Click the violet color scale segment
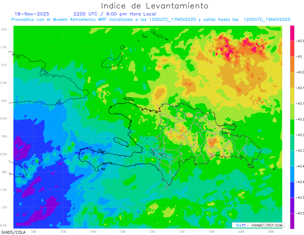Viewport: 304px width, 235px height. point(292,205)
